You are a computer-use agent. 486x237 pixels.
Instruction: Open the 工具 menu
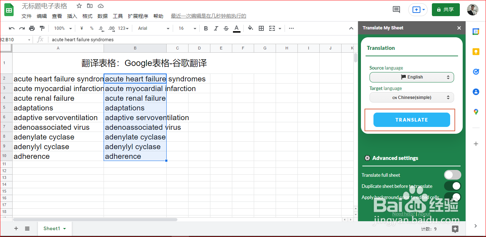click(x=118, y=16)
